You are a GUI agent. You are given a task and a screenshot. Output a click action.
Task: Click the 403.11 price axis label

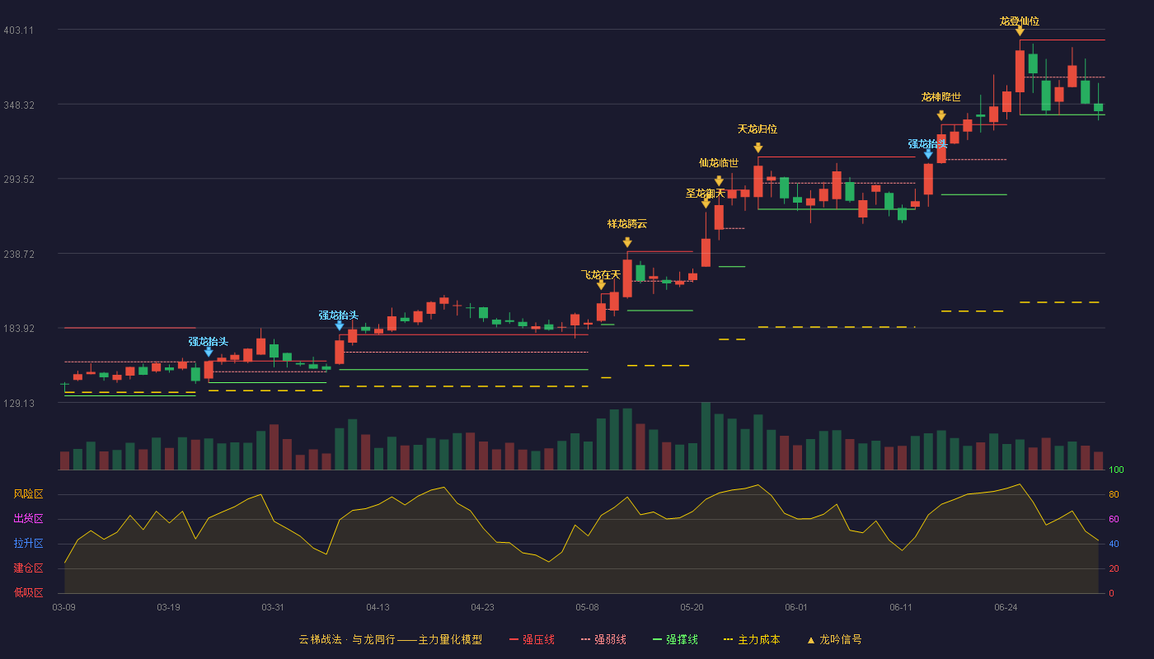[18, 30]
